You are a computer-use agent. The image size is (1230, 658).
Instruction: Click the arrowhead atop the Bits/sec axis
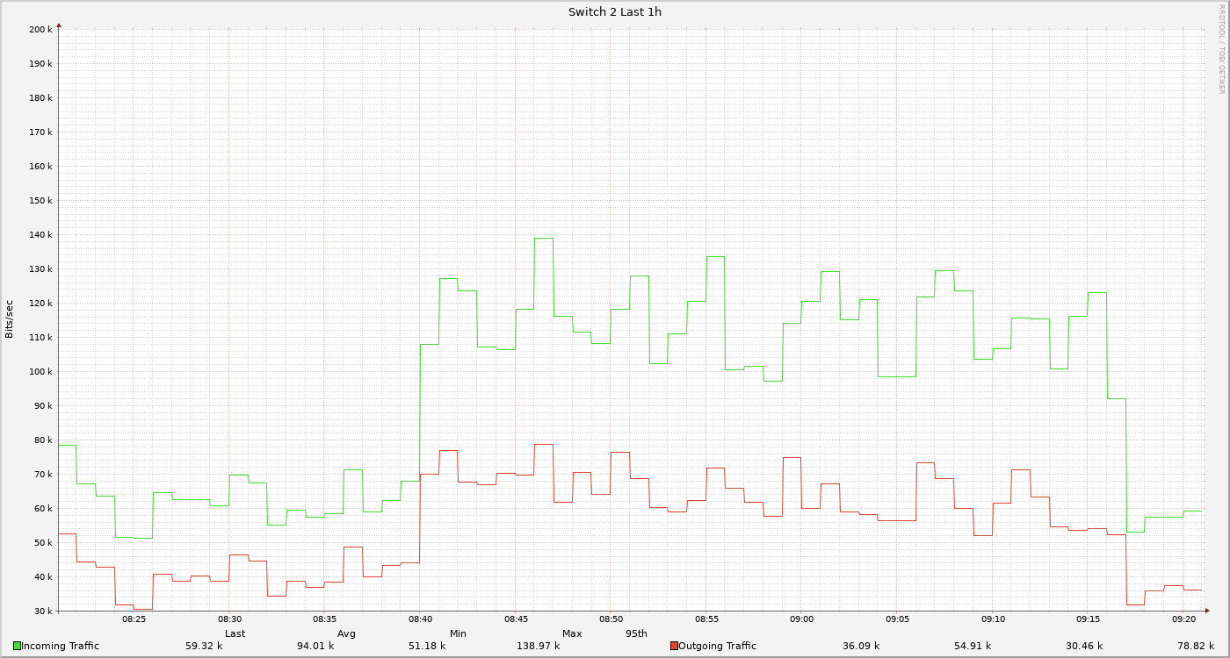click(x=59, y=25)
